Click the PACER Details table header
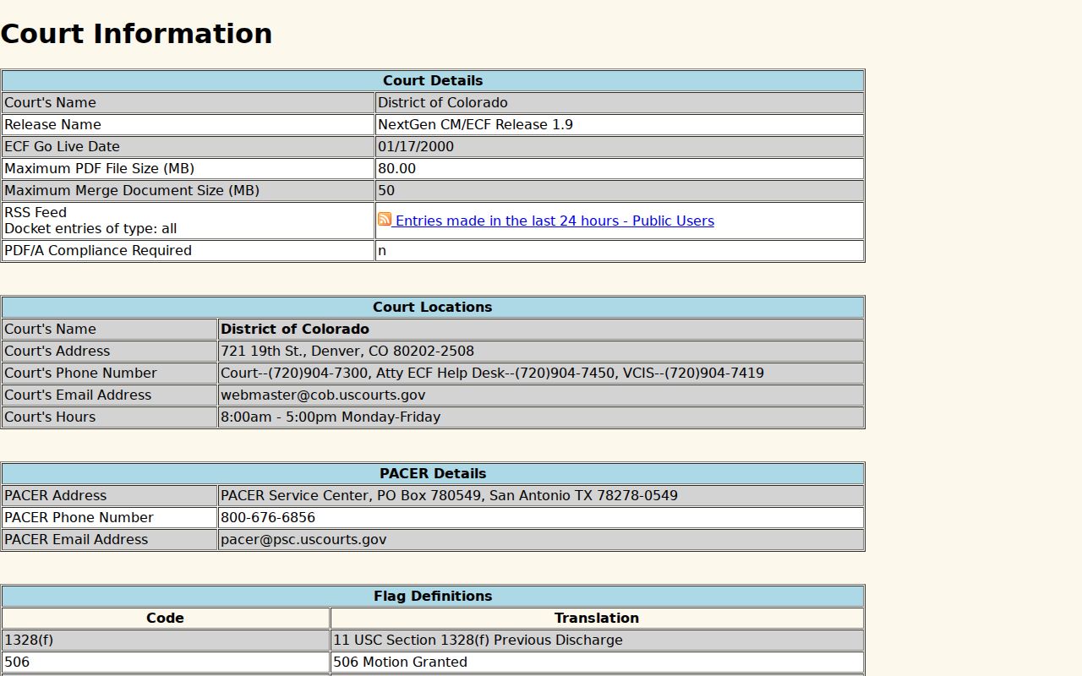The height and width of the screenshot is (676, 1082). 433,474
